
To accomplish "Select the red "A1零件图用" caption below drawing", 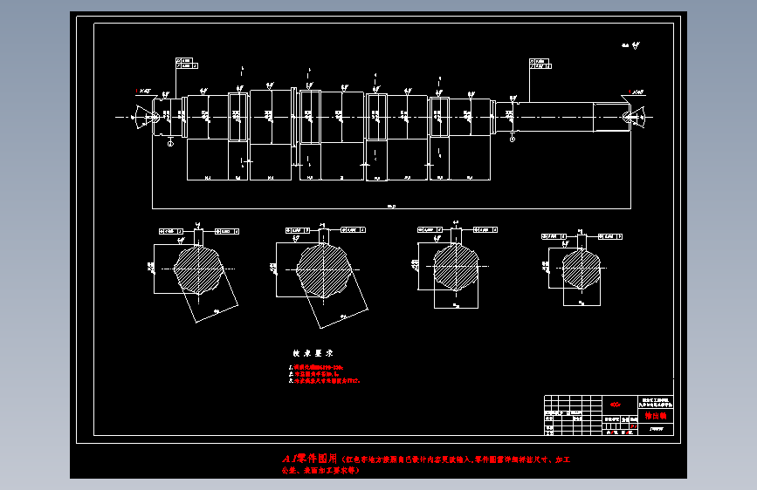I will pos(309,459).
